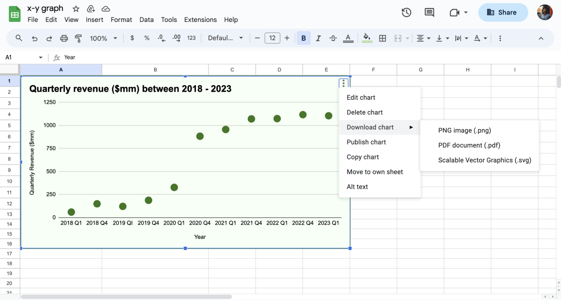This screenshot has height=300, width=561.
Task: Open version history clock icon
Action: 406,12
